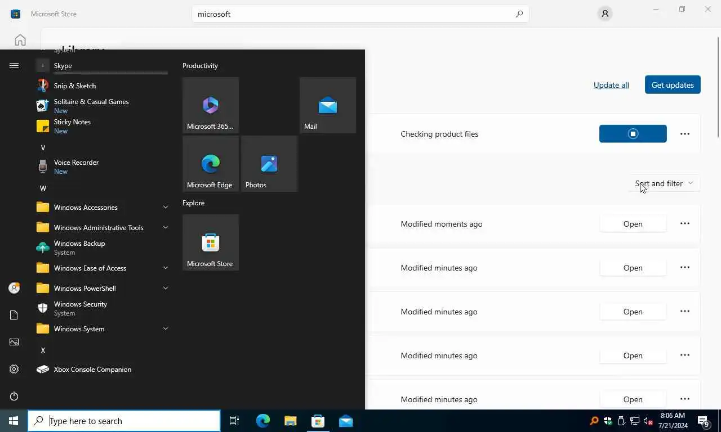721x432 pixels.
Task: Open Skype from the Start menu list
Action: pyautogui.click(x=101, y=66)
